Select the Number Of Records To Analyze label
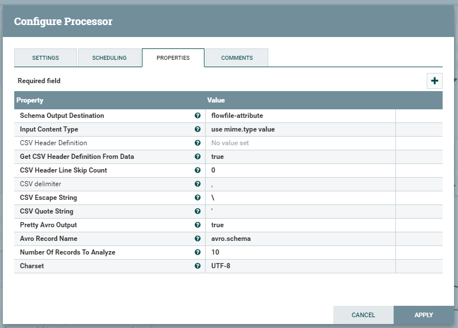This screenshot has width=458, height=328. click(67, 252)
